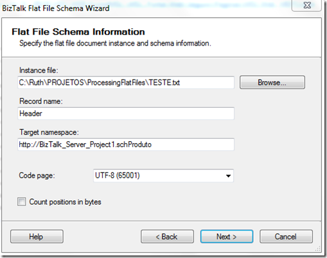Screen dimensions: 327x258
Task: Focus the Record name field containing Header
Action: tap(126, 114)
